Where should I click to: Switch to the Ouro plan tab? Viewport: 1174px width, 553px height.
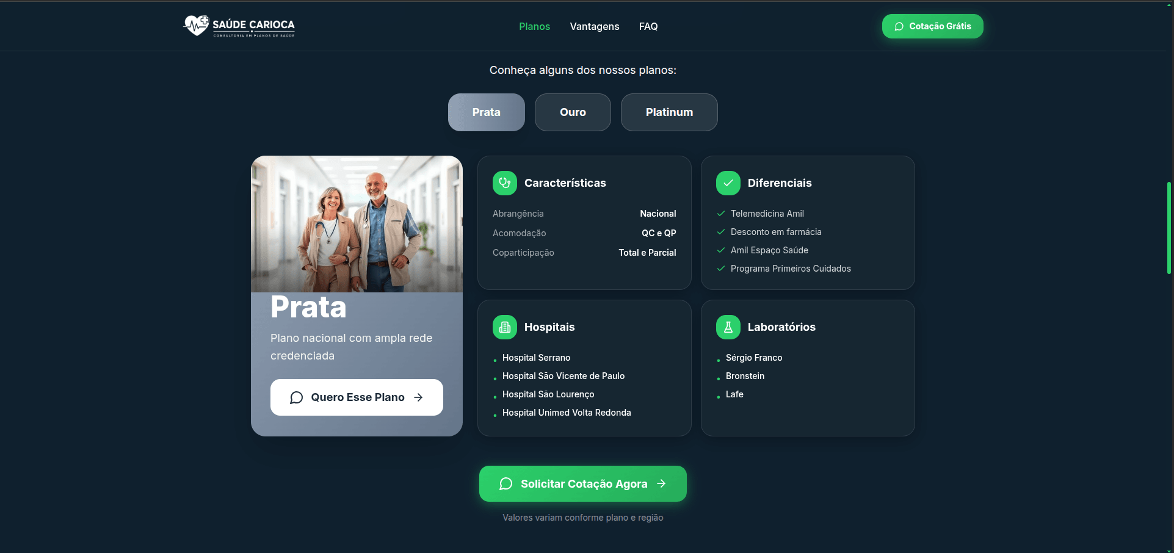(x=573, y=112)
